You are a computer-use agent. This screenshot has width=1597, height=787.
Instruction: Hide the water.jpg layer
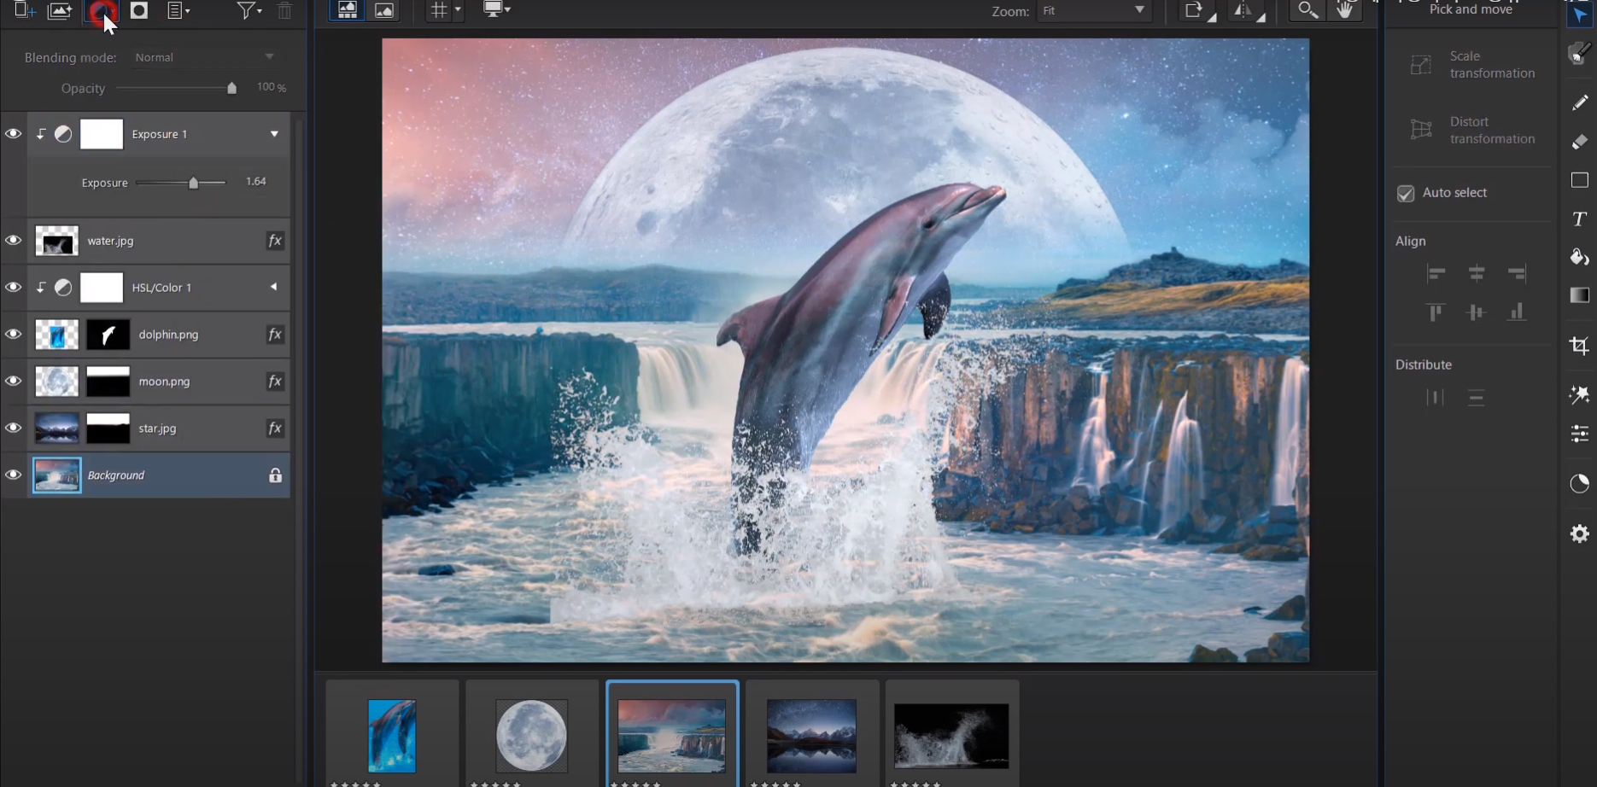(x=14, y=241)
